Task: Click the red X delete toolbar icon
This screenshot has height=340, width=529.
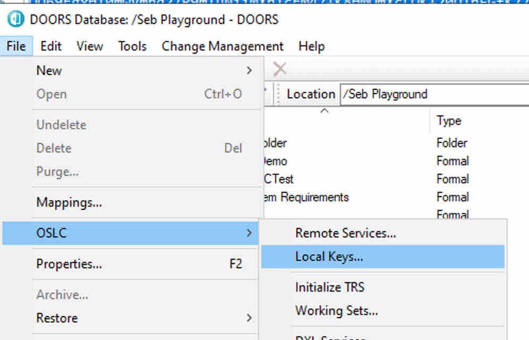Action: [x=280, y=69]
